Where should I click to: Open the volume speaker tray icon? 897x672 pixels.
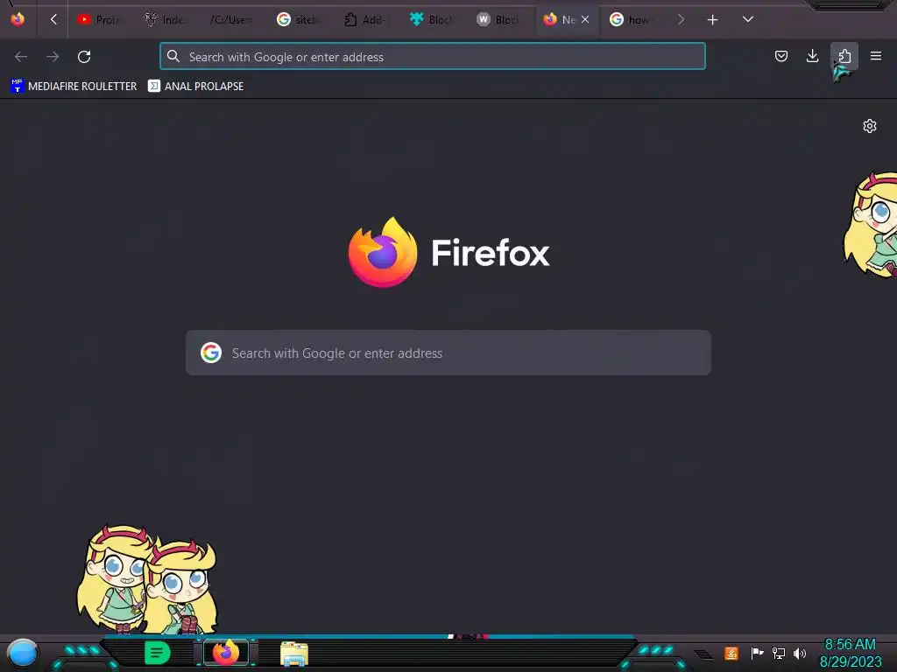(800, 653)
